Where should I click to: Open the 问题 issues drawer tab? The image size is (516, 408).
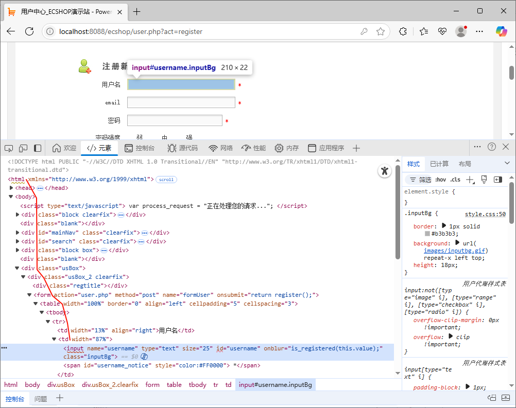[41, 399]
